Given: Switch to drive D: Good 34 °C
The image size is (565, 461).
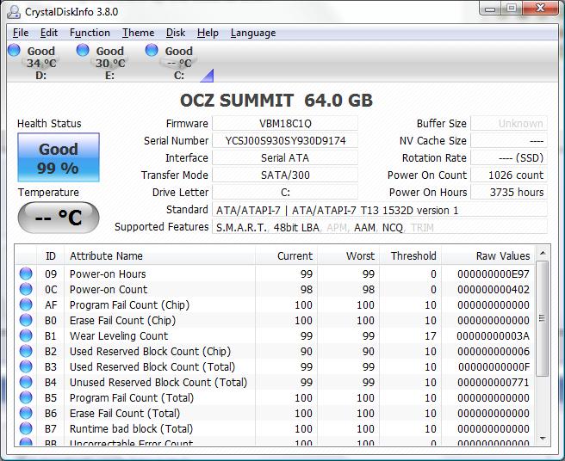Looking at the screenshot, I should pos(41,63).
